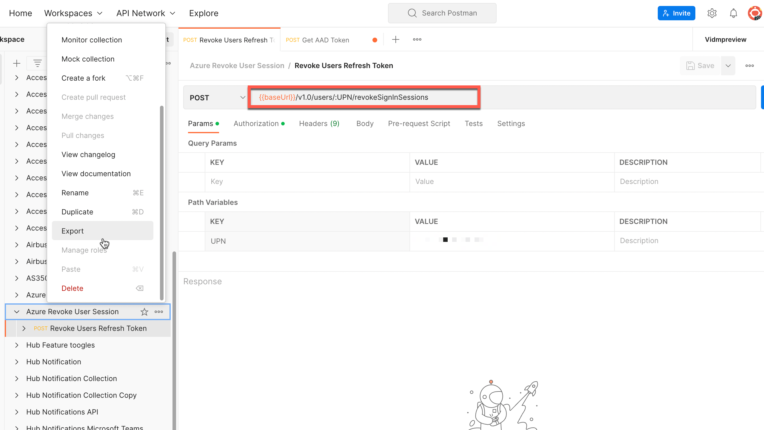Screen dimensions: 764x430
Task: Open the notifications bell
Action: click(733, 13)
